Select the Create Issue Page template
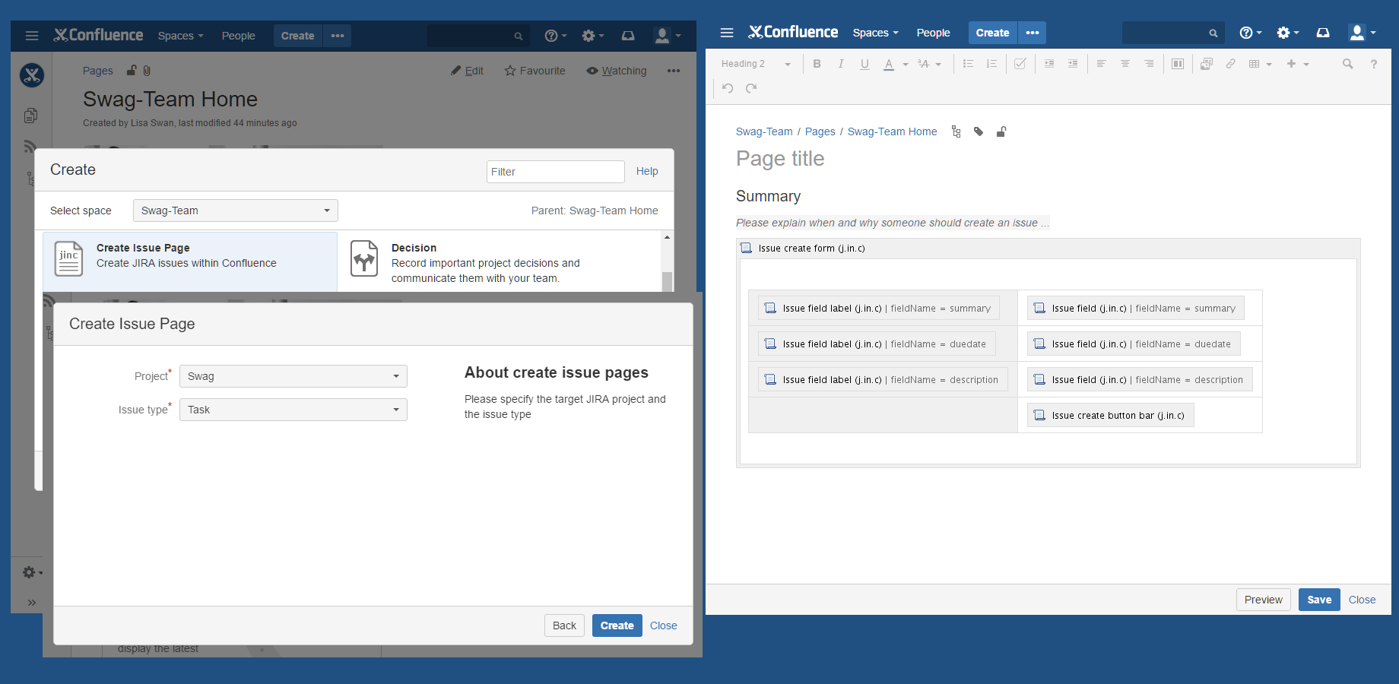The height and width of the screenshot is (684, 1399). click(x=190, y=261)
